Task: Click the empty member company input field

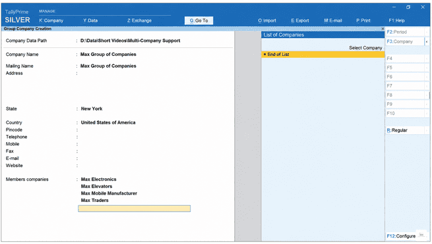Action: (134, 208)
